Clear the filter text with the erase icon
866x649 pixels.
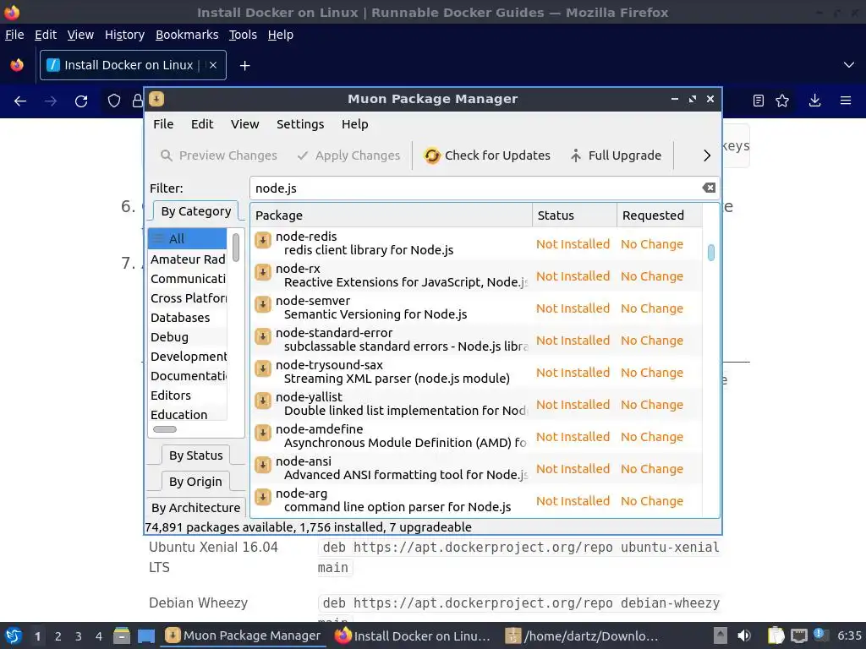pos(710,188)
